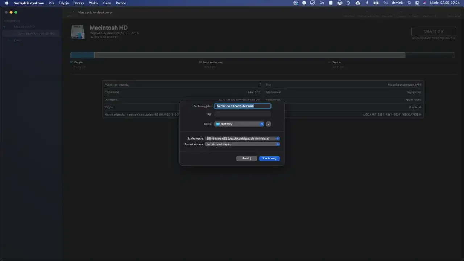Click the Macintosh HD disk icon
The width and height of the screenshot is (464, 261).
pos(78,32)
